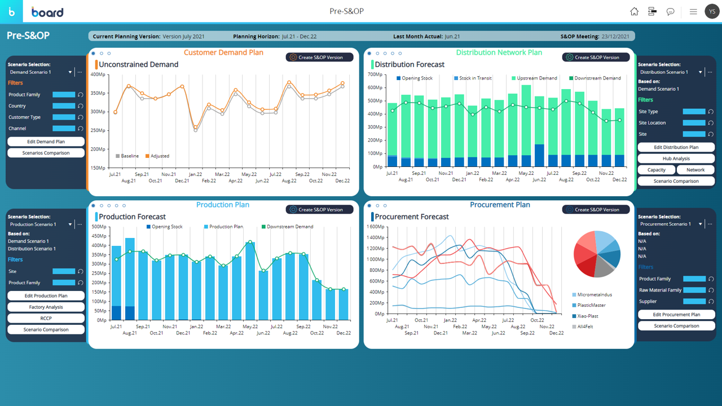Image resolution: width=722 pixels, height=406 pixels.
Task: Expand the Demand Scenario 1 dropdown
Action: click(70, 72)
